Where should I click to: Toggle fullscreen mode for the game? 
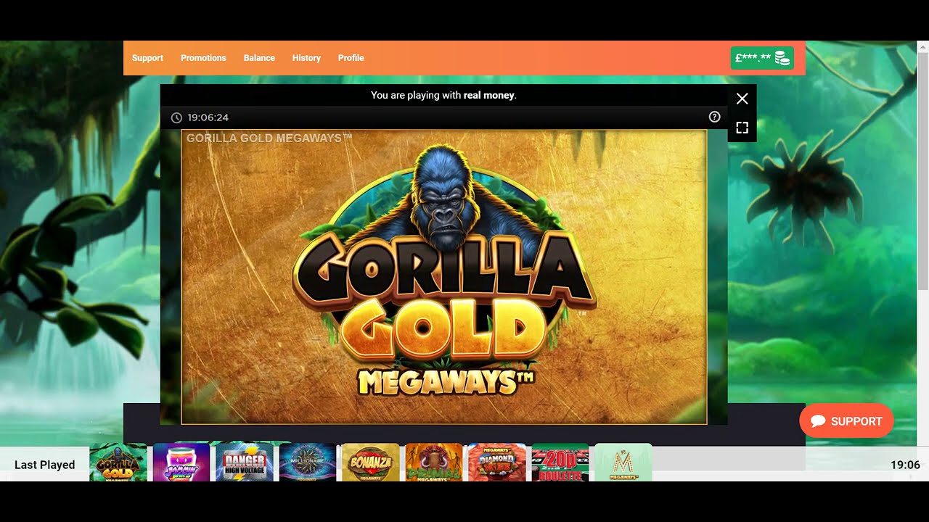(x=742, y=128)
